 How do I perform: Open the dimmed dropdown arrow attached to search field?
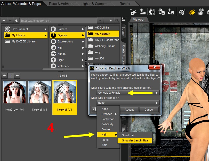(100, 21)
